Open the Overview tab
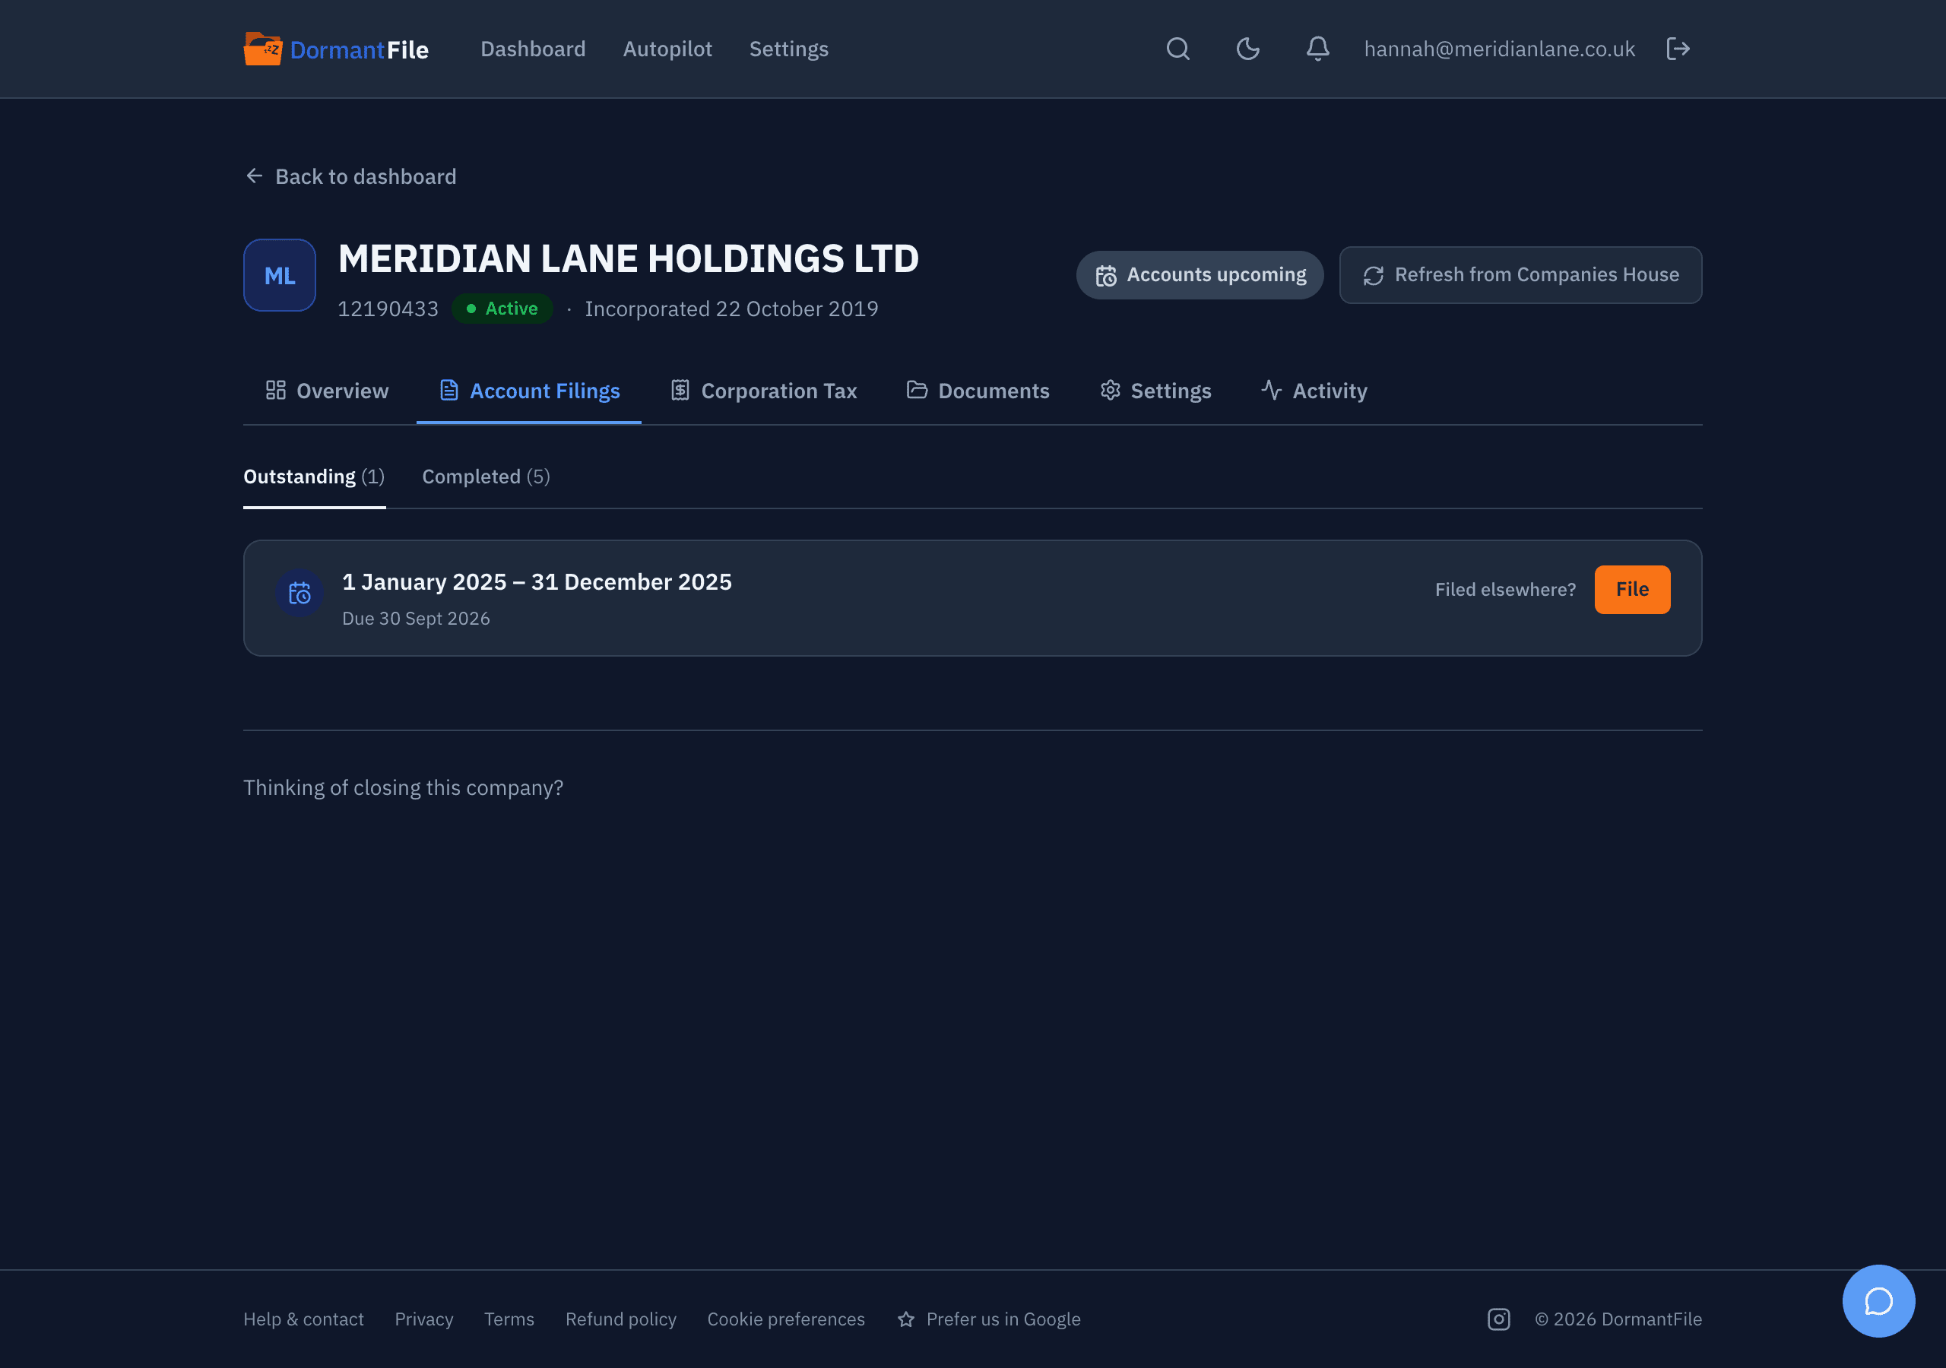The image size is (1946, 1368). click(326, 391)
